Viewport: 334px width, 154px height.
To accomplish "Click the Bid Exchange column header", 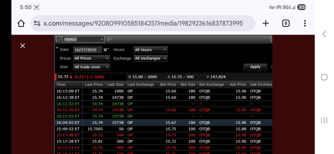I will coord(212,85).
